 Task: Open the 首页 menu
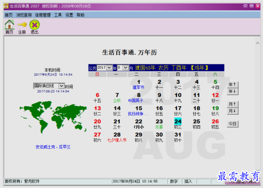click(x=9, y=15)
